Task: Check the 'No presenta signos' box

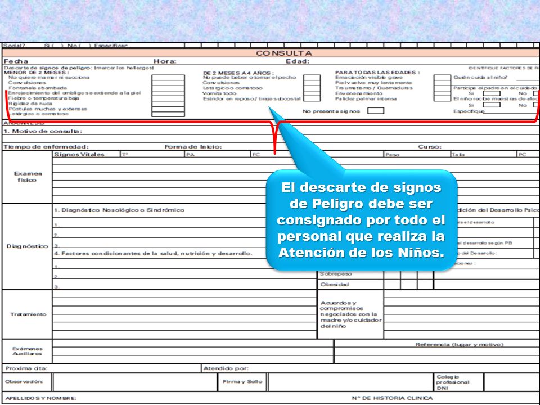Action: [376, 111]
